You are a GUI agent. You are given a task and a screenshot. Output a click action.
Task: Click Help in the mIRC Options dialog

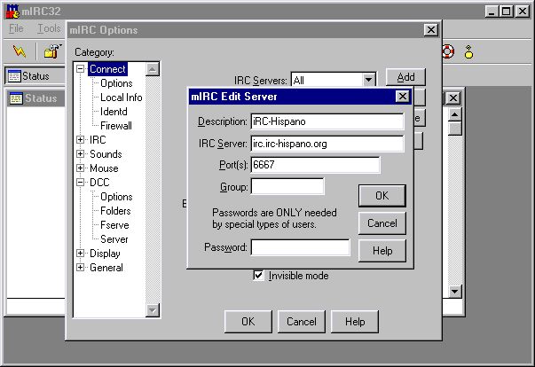click(x=355, y=321)
